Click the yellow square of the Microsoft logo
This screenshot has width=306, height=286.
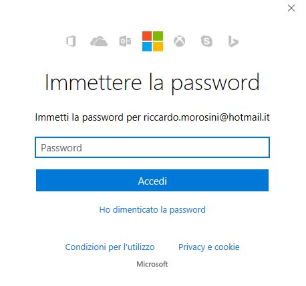158,47
